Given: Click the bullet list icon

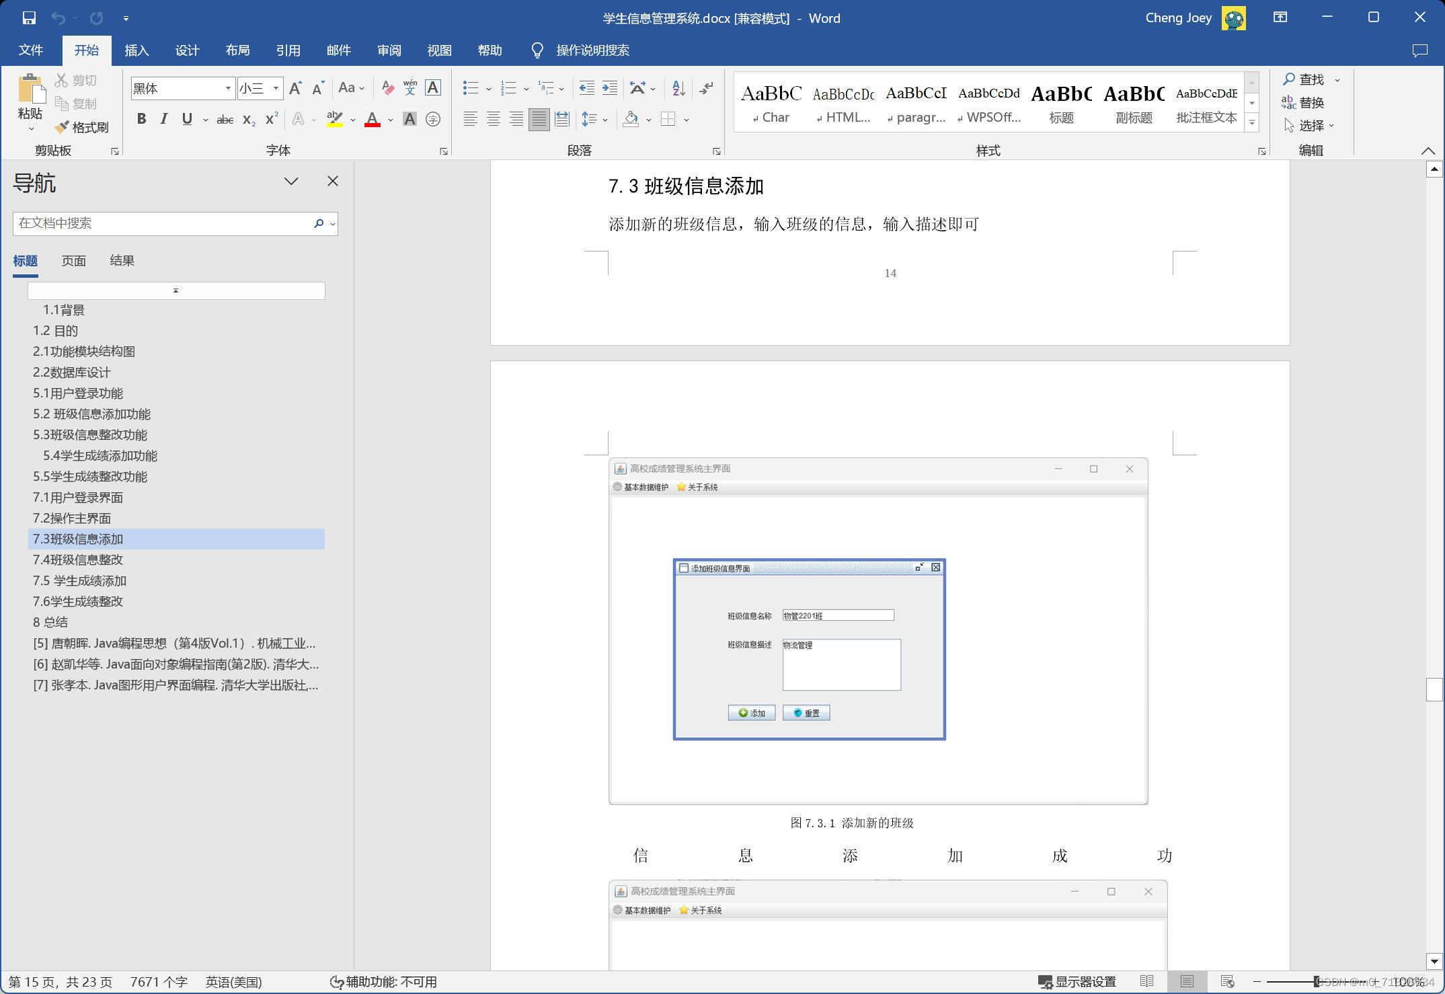Looking at the screenshot, I should tap(471, 88).
